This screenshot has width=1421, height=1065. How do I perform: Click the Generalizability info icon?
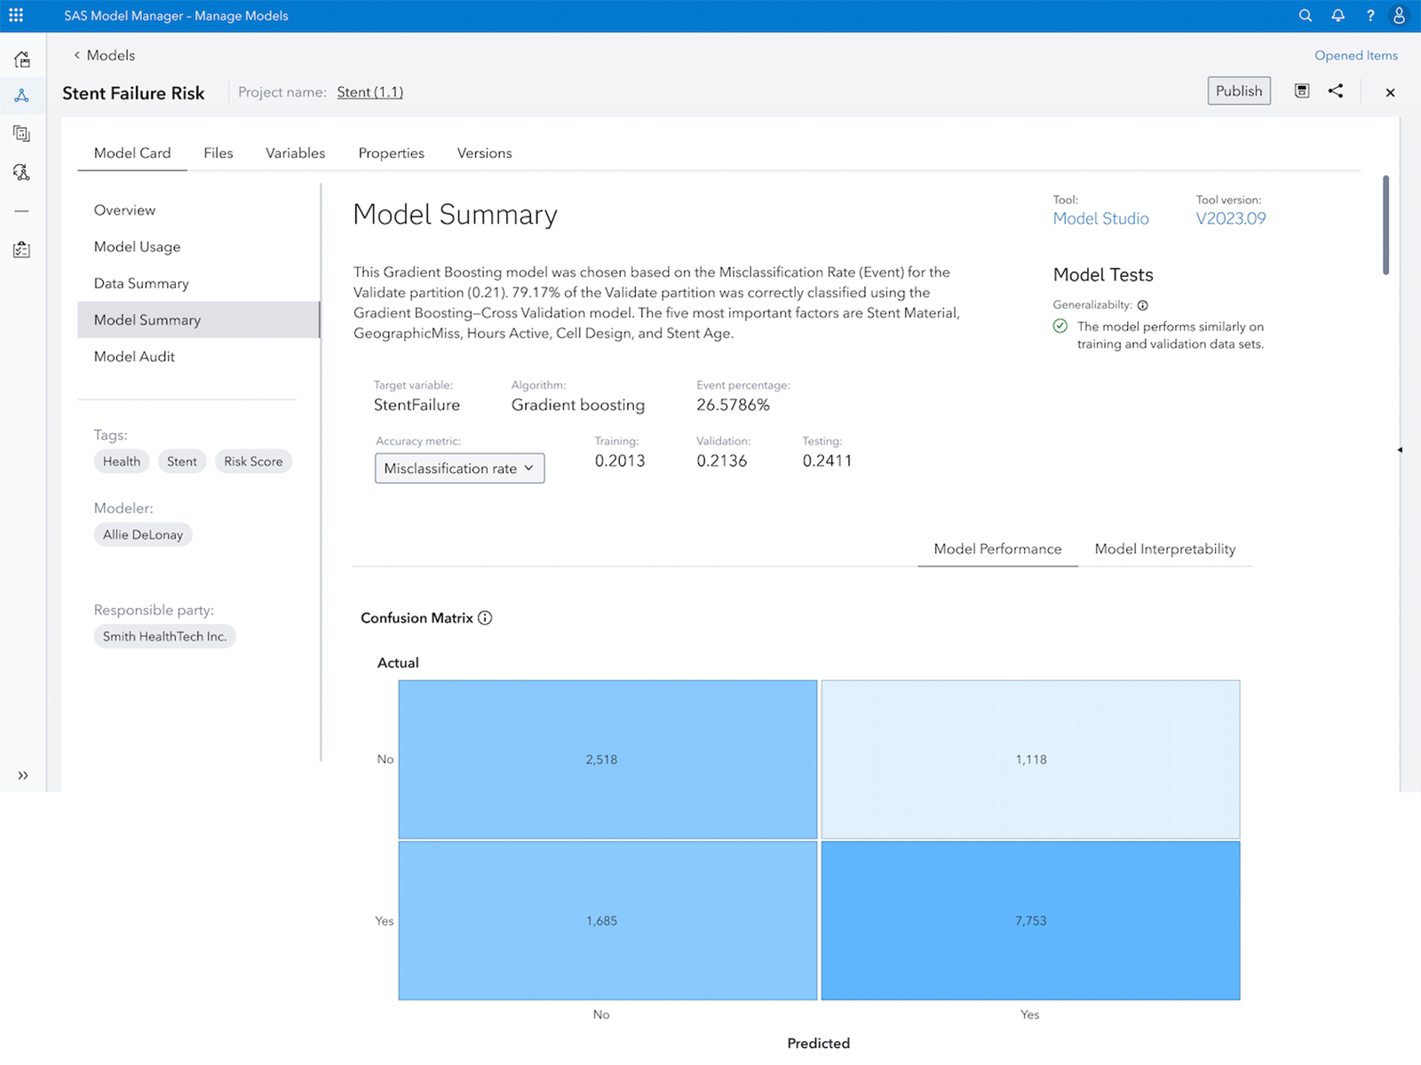coord(1143,305)
